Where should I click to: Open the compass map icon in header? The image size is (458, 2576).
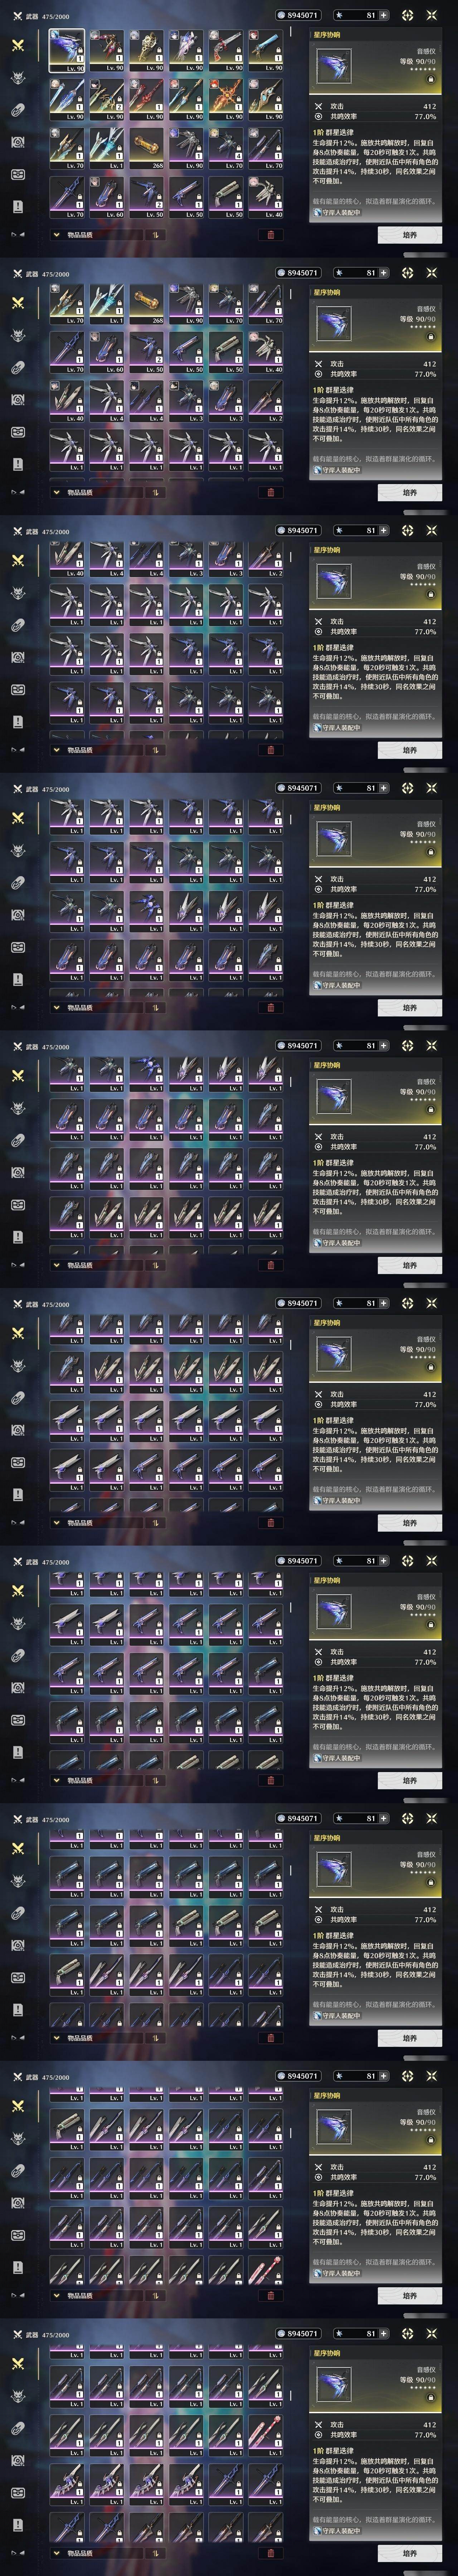(x=407, y=15)
